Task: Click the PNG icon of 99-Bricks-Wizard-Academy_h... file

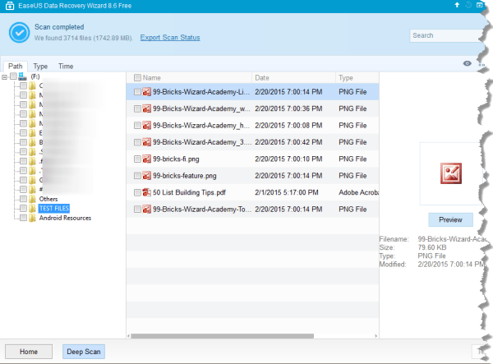Action: click(x=146, y=126)
